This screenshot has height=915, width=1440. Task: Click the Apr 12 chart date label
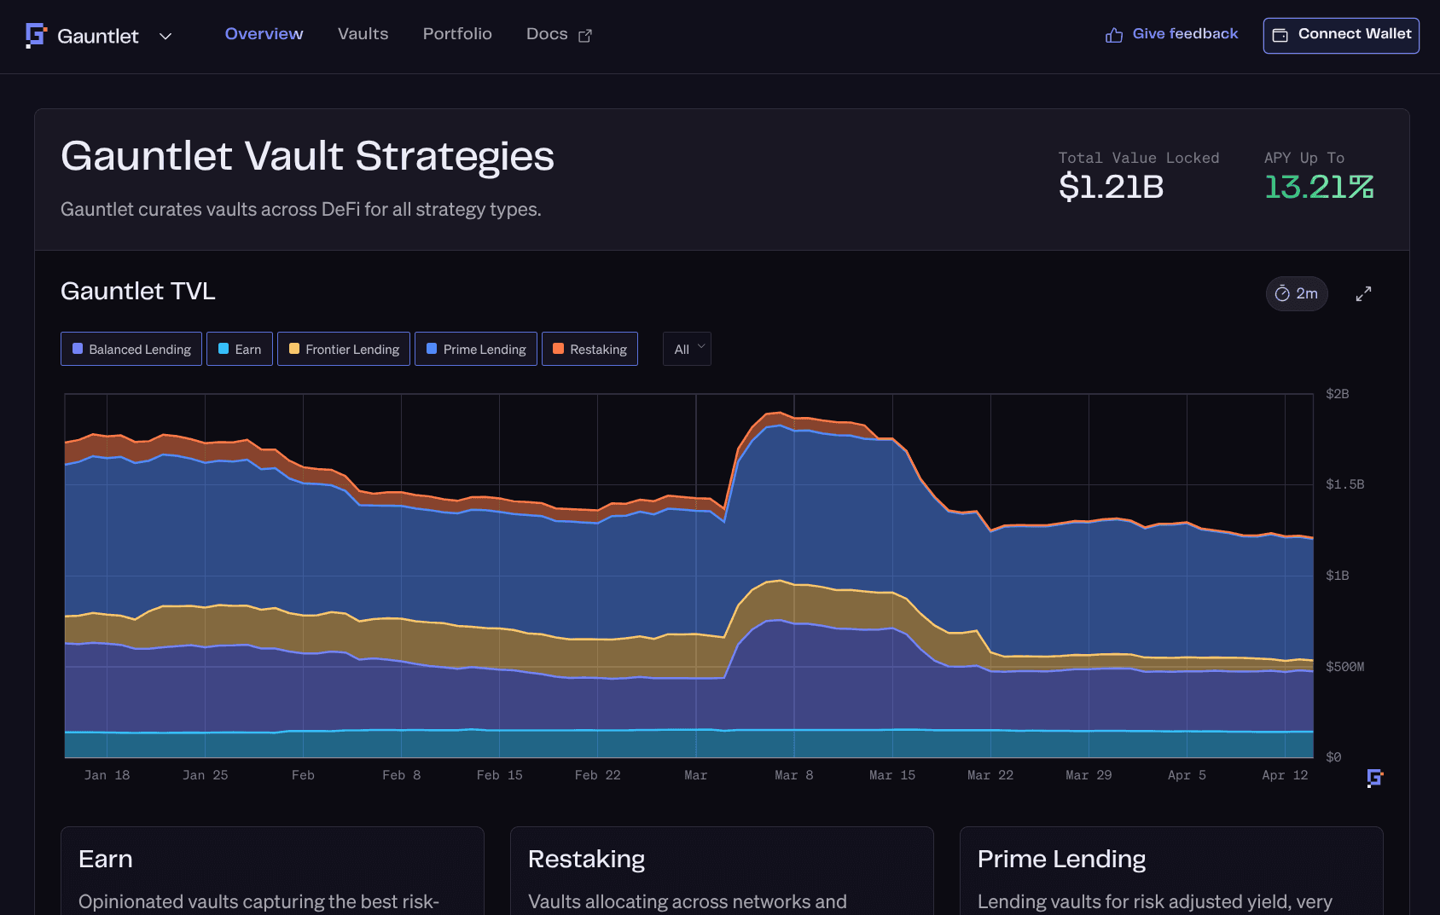pos(1285,775)
